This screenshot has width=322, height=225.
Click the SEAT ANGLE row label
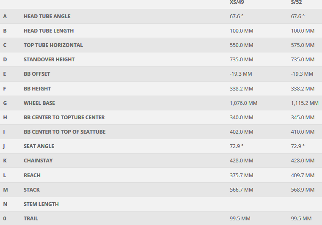[39, 146]
